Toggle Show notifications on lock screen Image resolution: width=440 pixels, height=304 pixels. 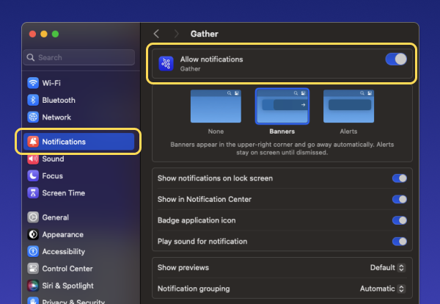[400, 178]
